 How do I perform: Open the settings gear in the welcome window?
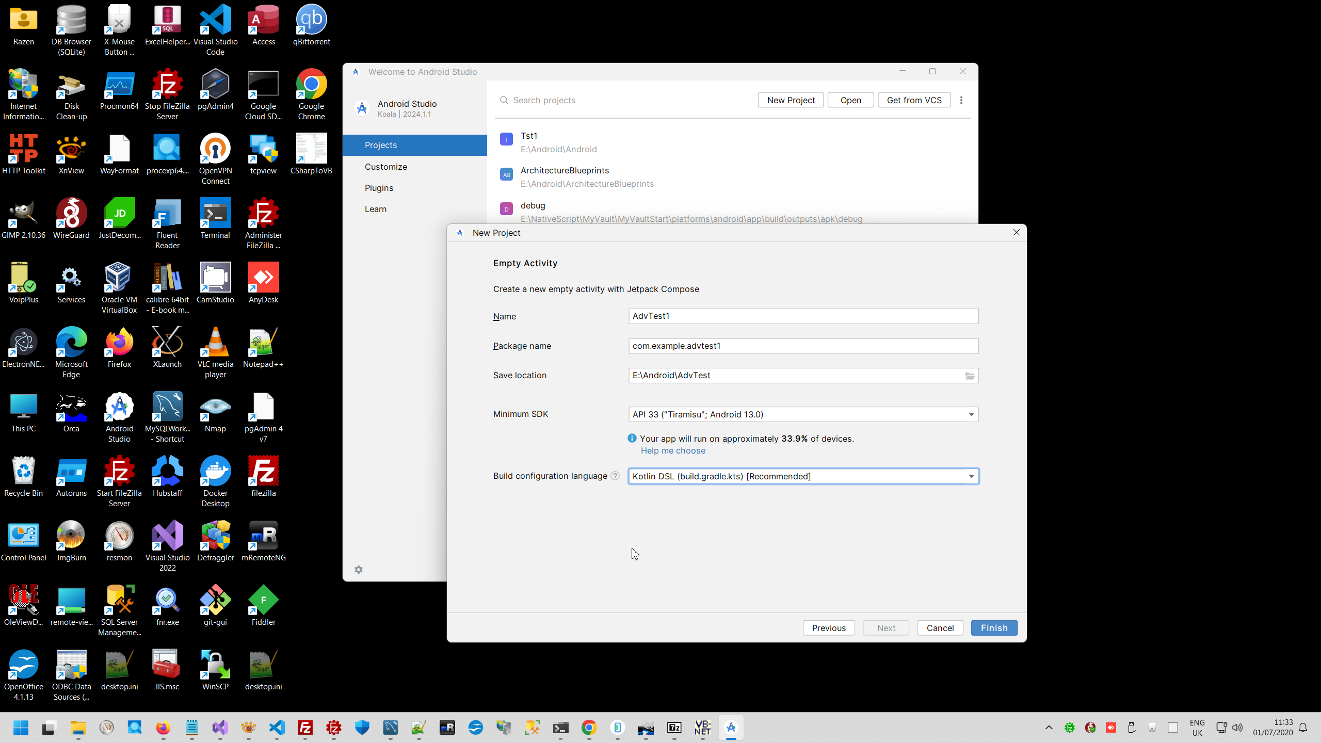(x=359, y=570)
